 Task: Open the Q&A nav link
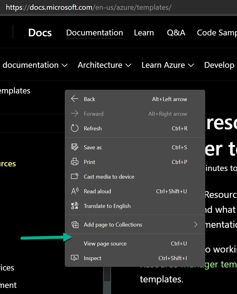click(176, 33)
